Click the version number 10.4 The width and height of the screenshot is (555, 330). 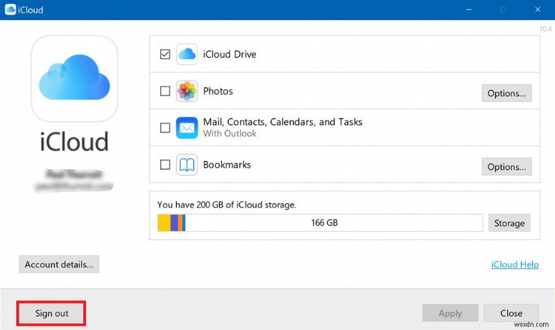[545, 28]
